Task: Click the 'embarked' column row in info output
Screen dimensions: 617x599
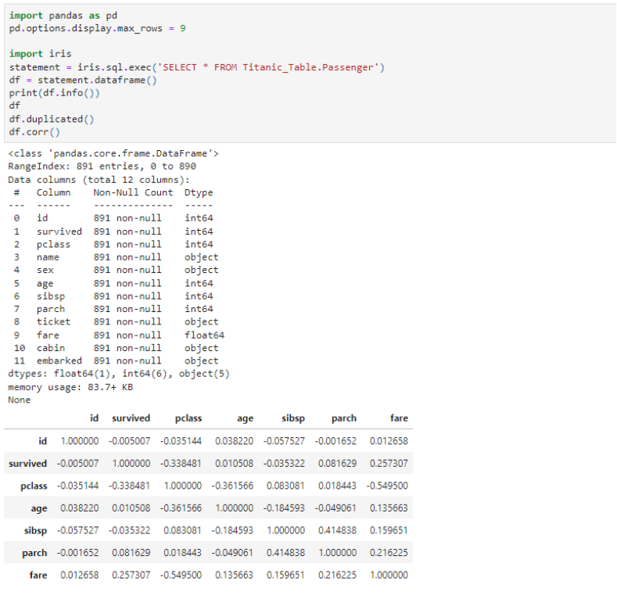Action: pyautogui.click(x=117, y=360)
